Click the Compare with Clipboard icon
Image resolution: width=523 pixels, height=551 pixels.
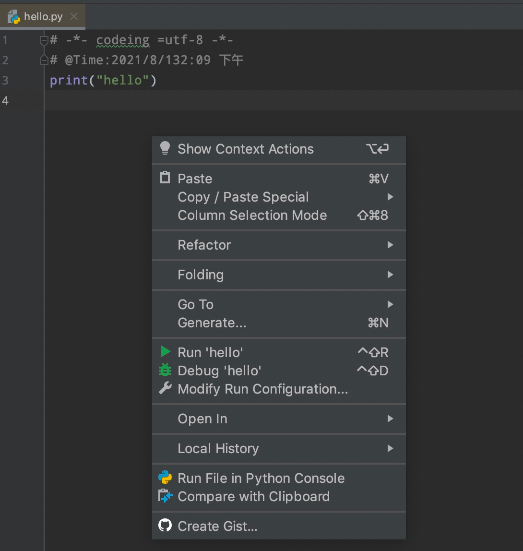point(165,497)
